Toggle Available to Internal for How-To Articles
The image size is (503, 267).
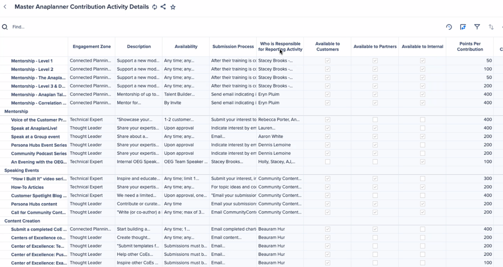422,187
